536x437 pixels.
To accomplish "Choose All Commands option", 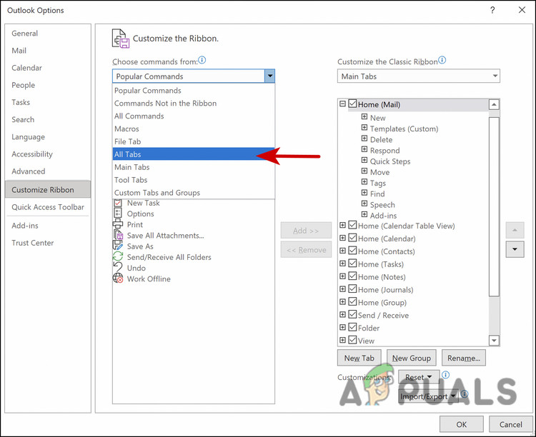I will pyautogui.click(x=194, y=116).
